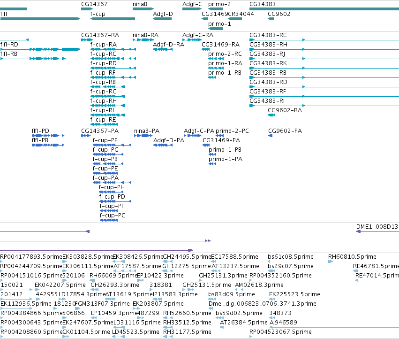Screen dimensions: 399x339
Task: Select the f-cup gene label
Action: pos(98,14)
